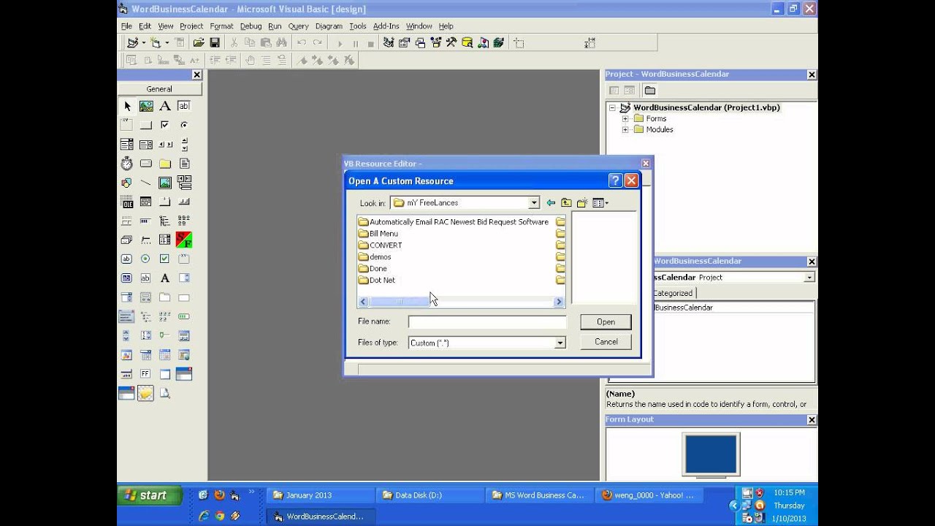
Task: Select the red-green SF control icon
Action: 184,240
